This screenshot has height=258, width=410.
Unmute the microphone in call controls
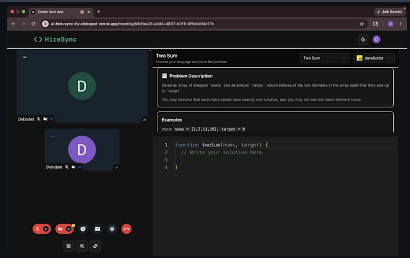tap(37, 229)
